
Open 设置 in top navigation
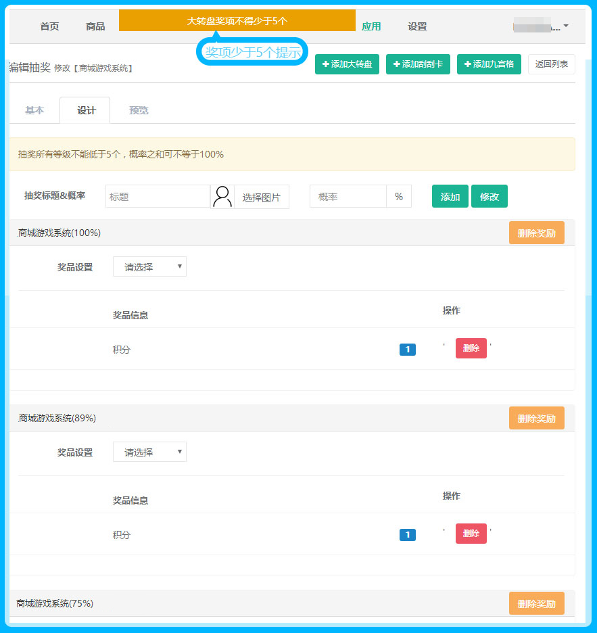click(x=417, y=26)
